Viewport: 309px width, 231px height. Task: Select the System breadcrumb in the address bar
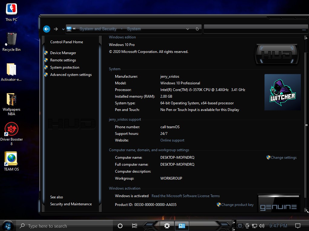pyautogui.click(x=134, y=29)
